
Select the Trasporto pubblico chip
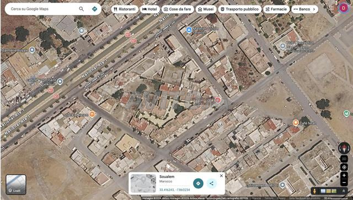tap(239, 9)
